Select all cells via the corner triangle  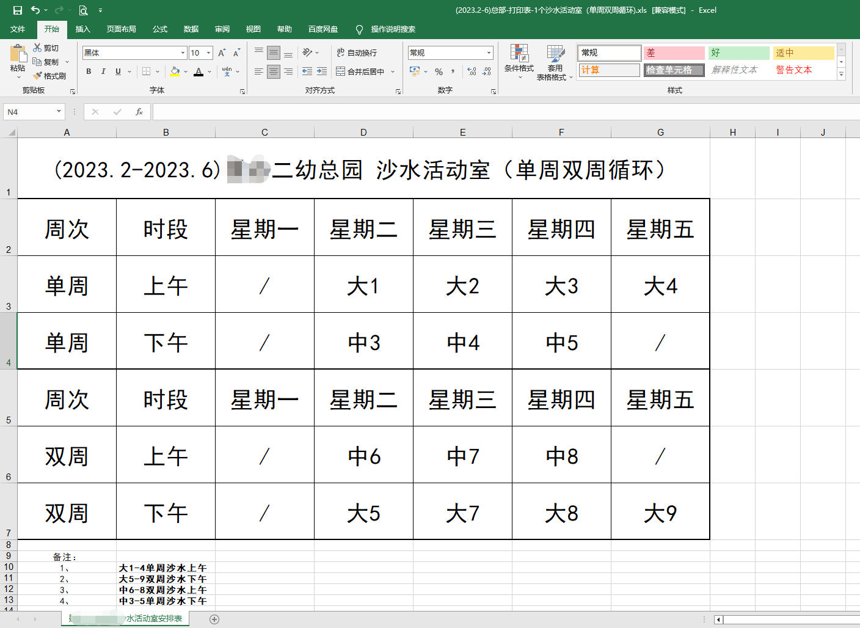(x=11, y=132)
